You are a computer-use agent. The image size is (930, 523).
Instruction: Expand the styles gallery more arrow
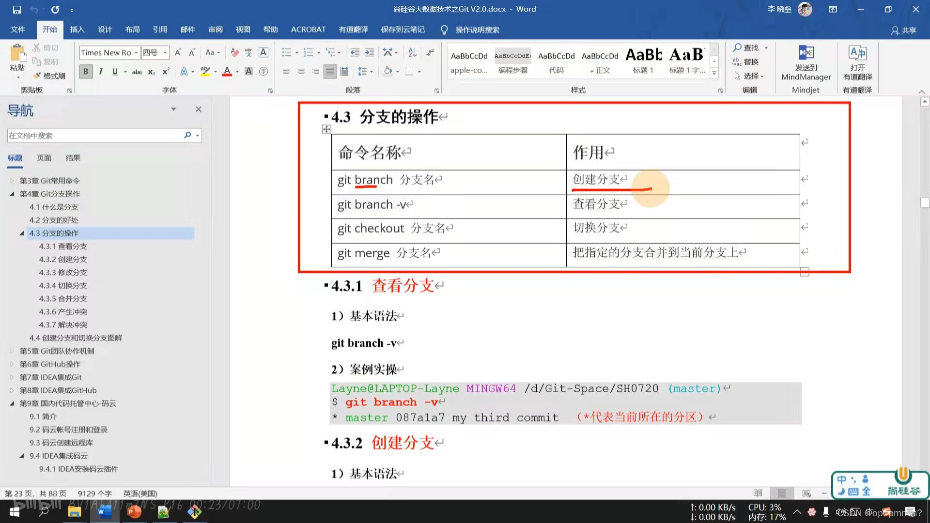714,73
